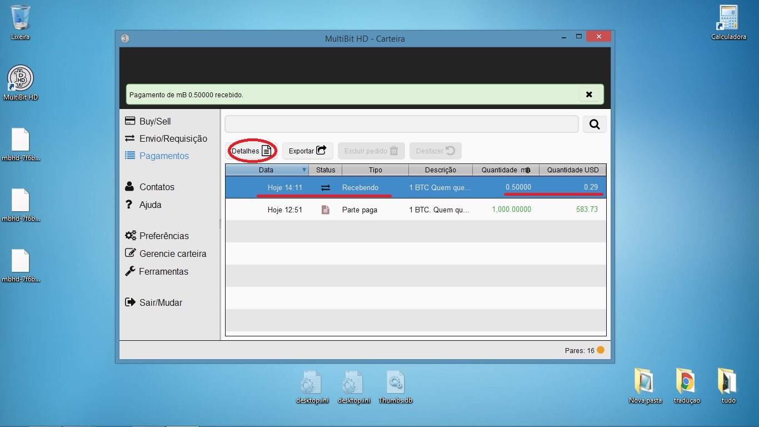This screenshot has width=759, height=427.
Task: Go to Envio/Requisição in sidebar
Action: click(x=172, y=138)
